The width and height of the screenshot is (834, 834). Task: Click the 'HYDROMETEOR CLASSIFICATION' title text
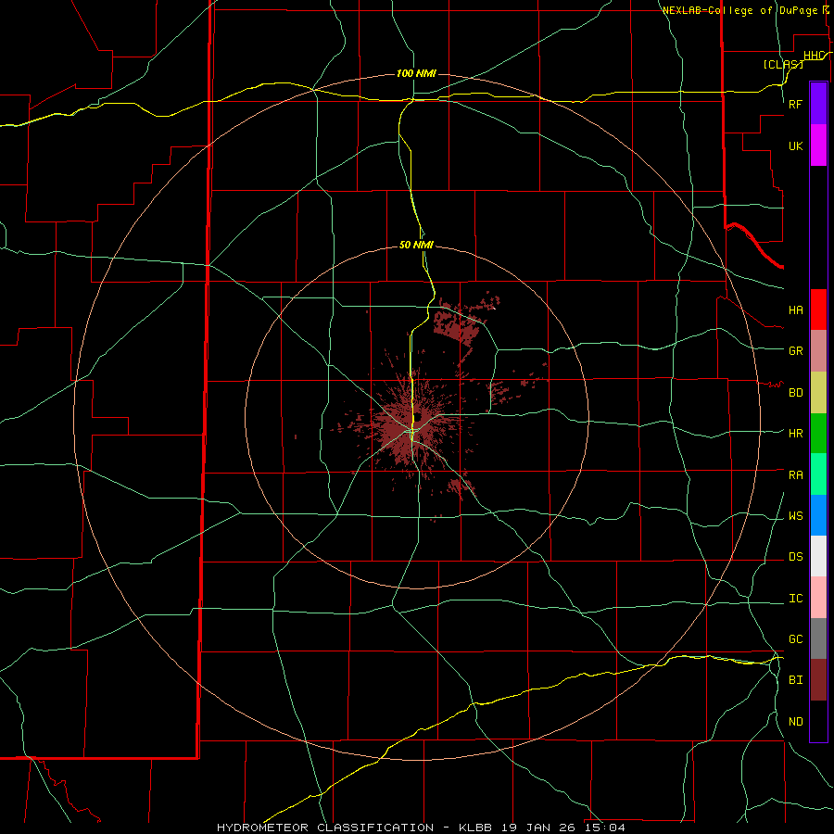325,828
